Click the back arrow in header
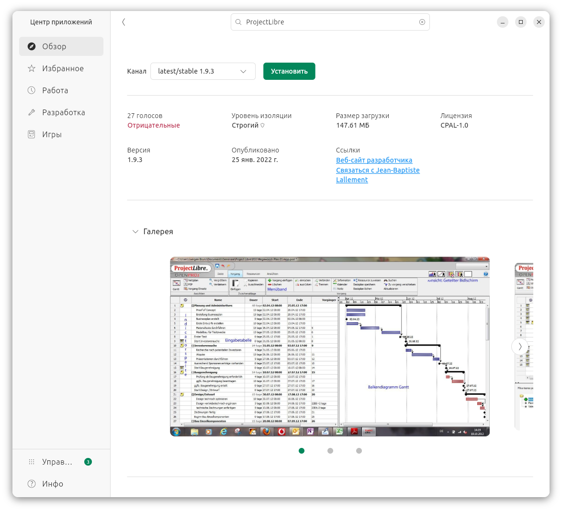Screen dimensions: 562x511 (124, 22)
